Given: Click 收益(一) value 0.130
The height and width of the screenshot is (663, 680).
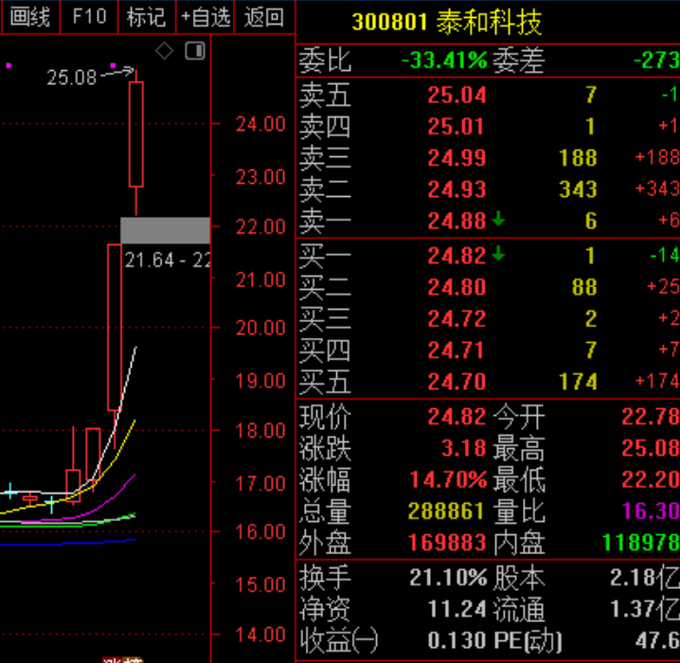Looking at the screenshot, I should 456,640.
